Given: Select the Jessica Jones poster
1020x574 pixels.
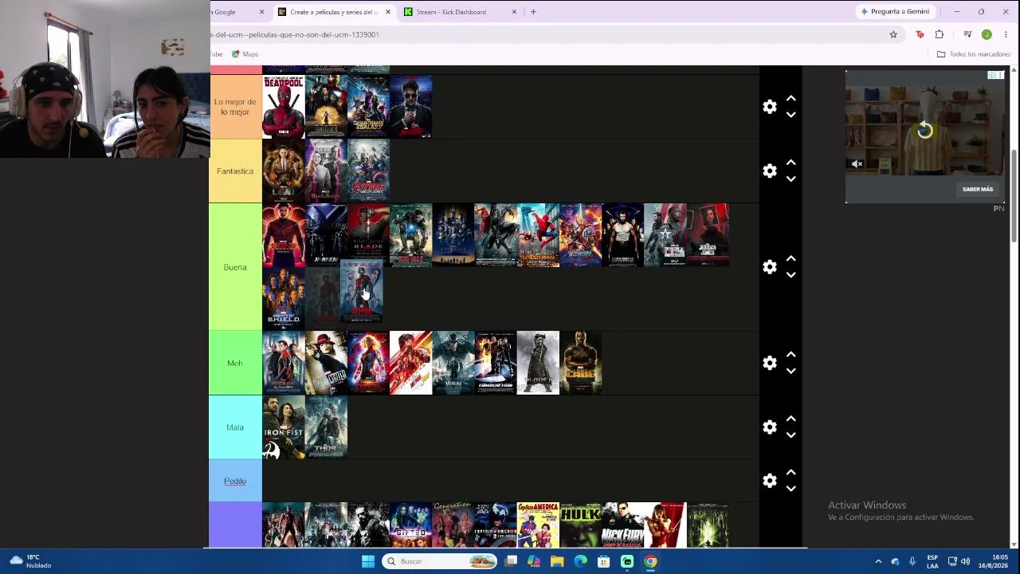Looking at the screenshot, I should (708, 235).
